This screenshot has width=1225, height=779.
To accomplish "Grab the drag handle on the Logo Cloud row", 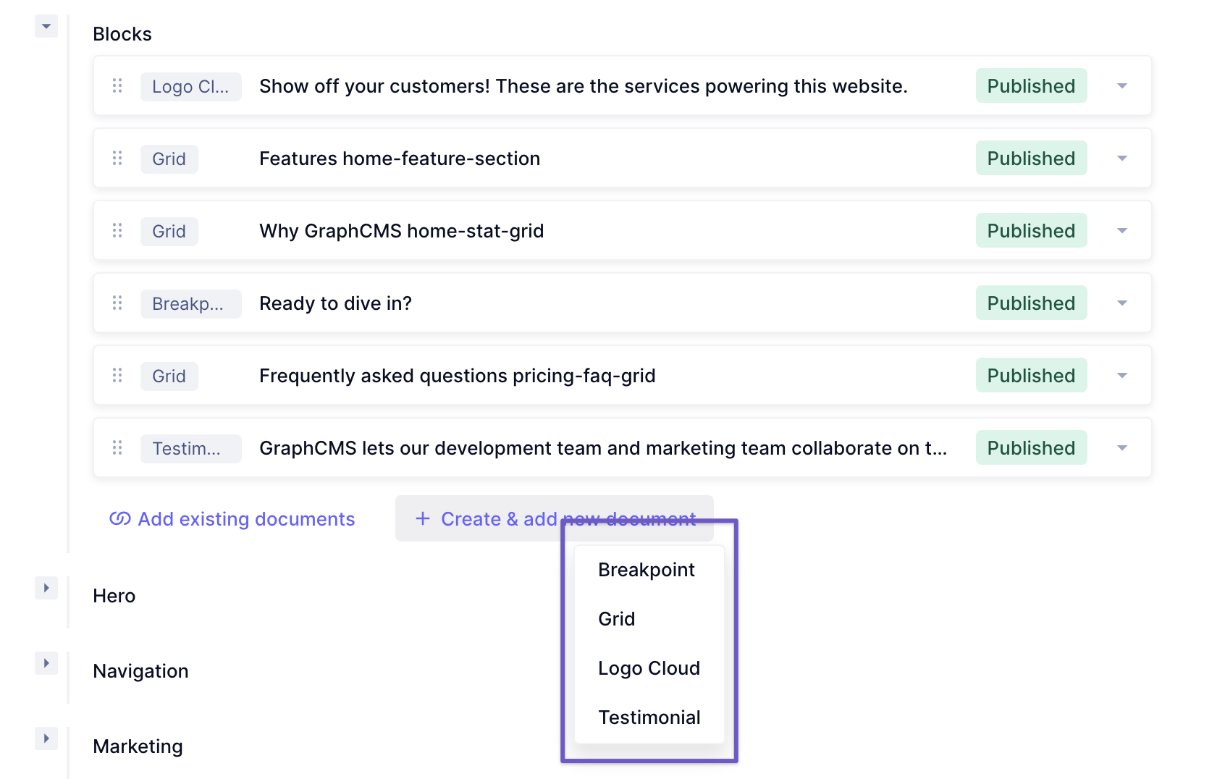I will click(x=117, y=86).
